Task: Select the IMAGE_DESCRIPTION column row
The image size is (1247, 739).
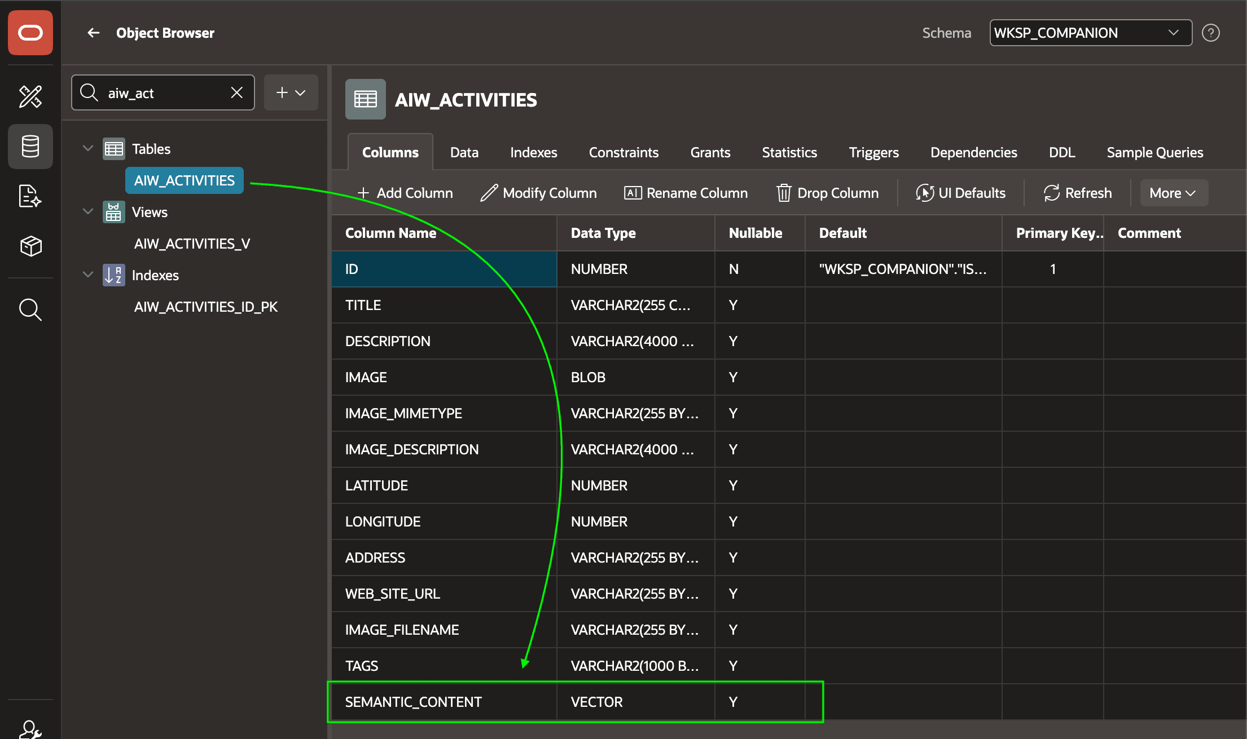Action: (x=789, y=449)
